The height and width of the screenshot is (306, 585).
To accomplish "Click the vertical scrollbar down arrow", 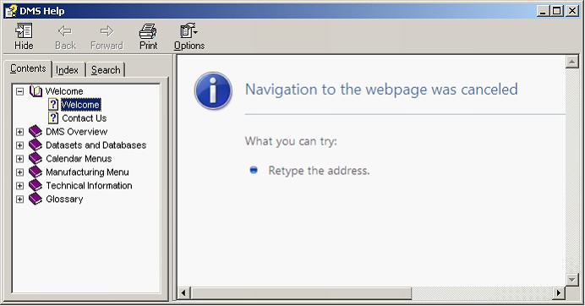I will point(572,279).
